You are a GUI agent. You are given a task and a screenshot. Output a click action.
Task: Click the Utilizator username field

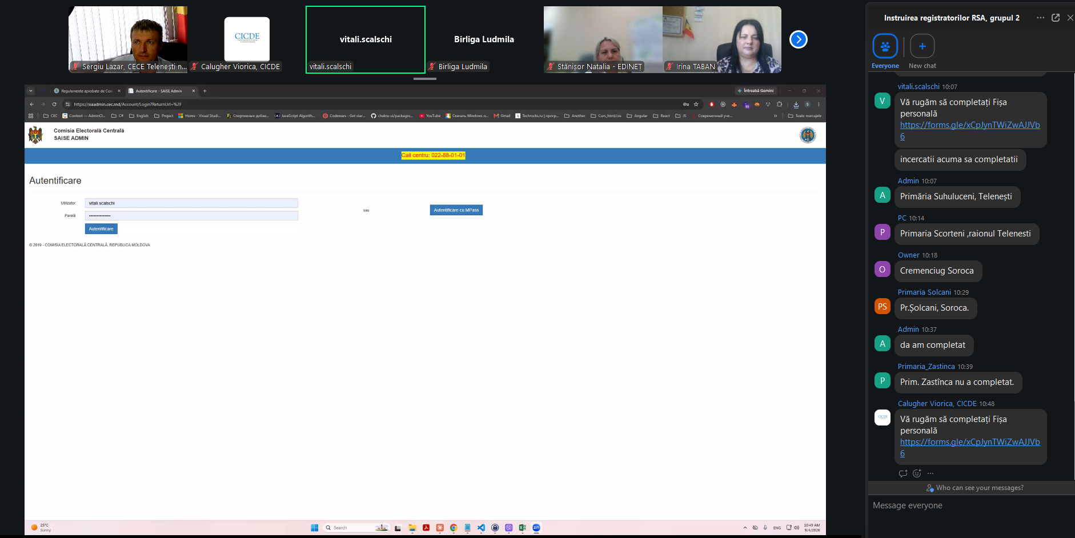tap(191, 203)
